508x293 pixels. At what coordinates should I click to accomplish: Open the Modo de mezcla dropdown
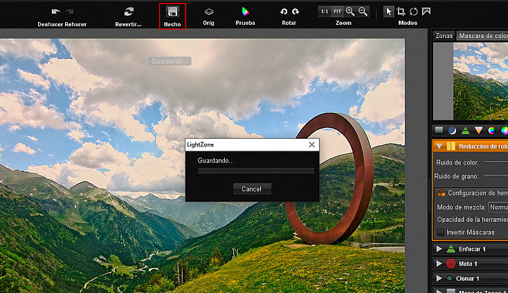click(x=498, y=207)
